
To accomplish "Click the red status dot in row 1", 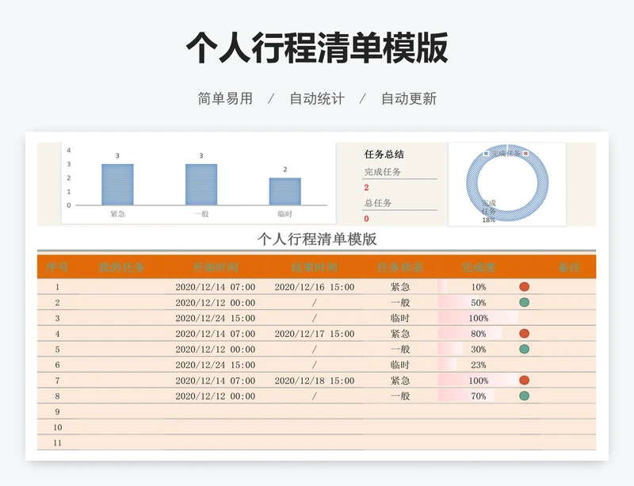I will coord(524,287).
